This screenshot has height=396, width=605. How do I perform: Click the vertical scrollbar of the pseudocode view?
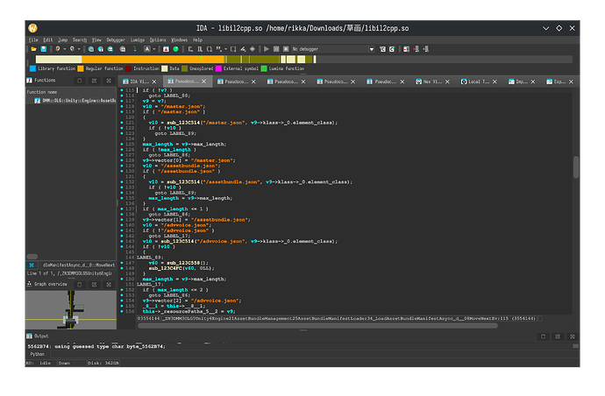576,167
